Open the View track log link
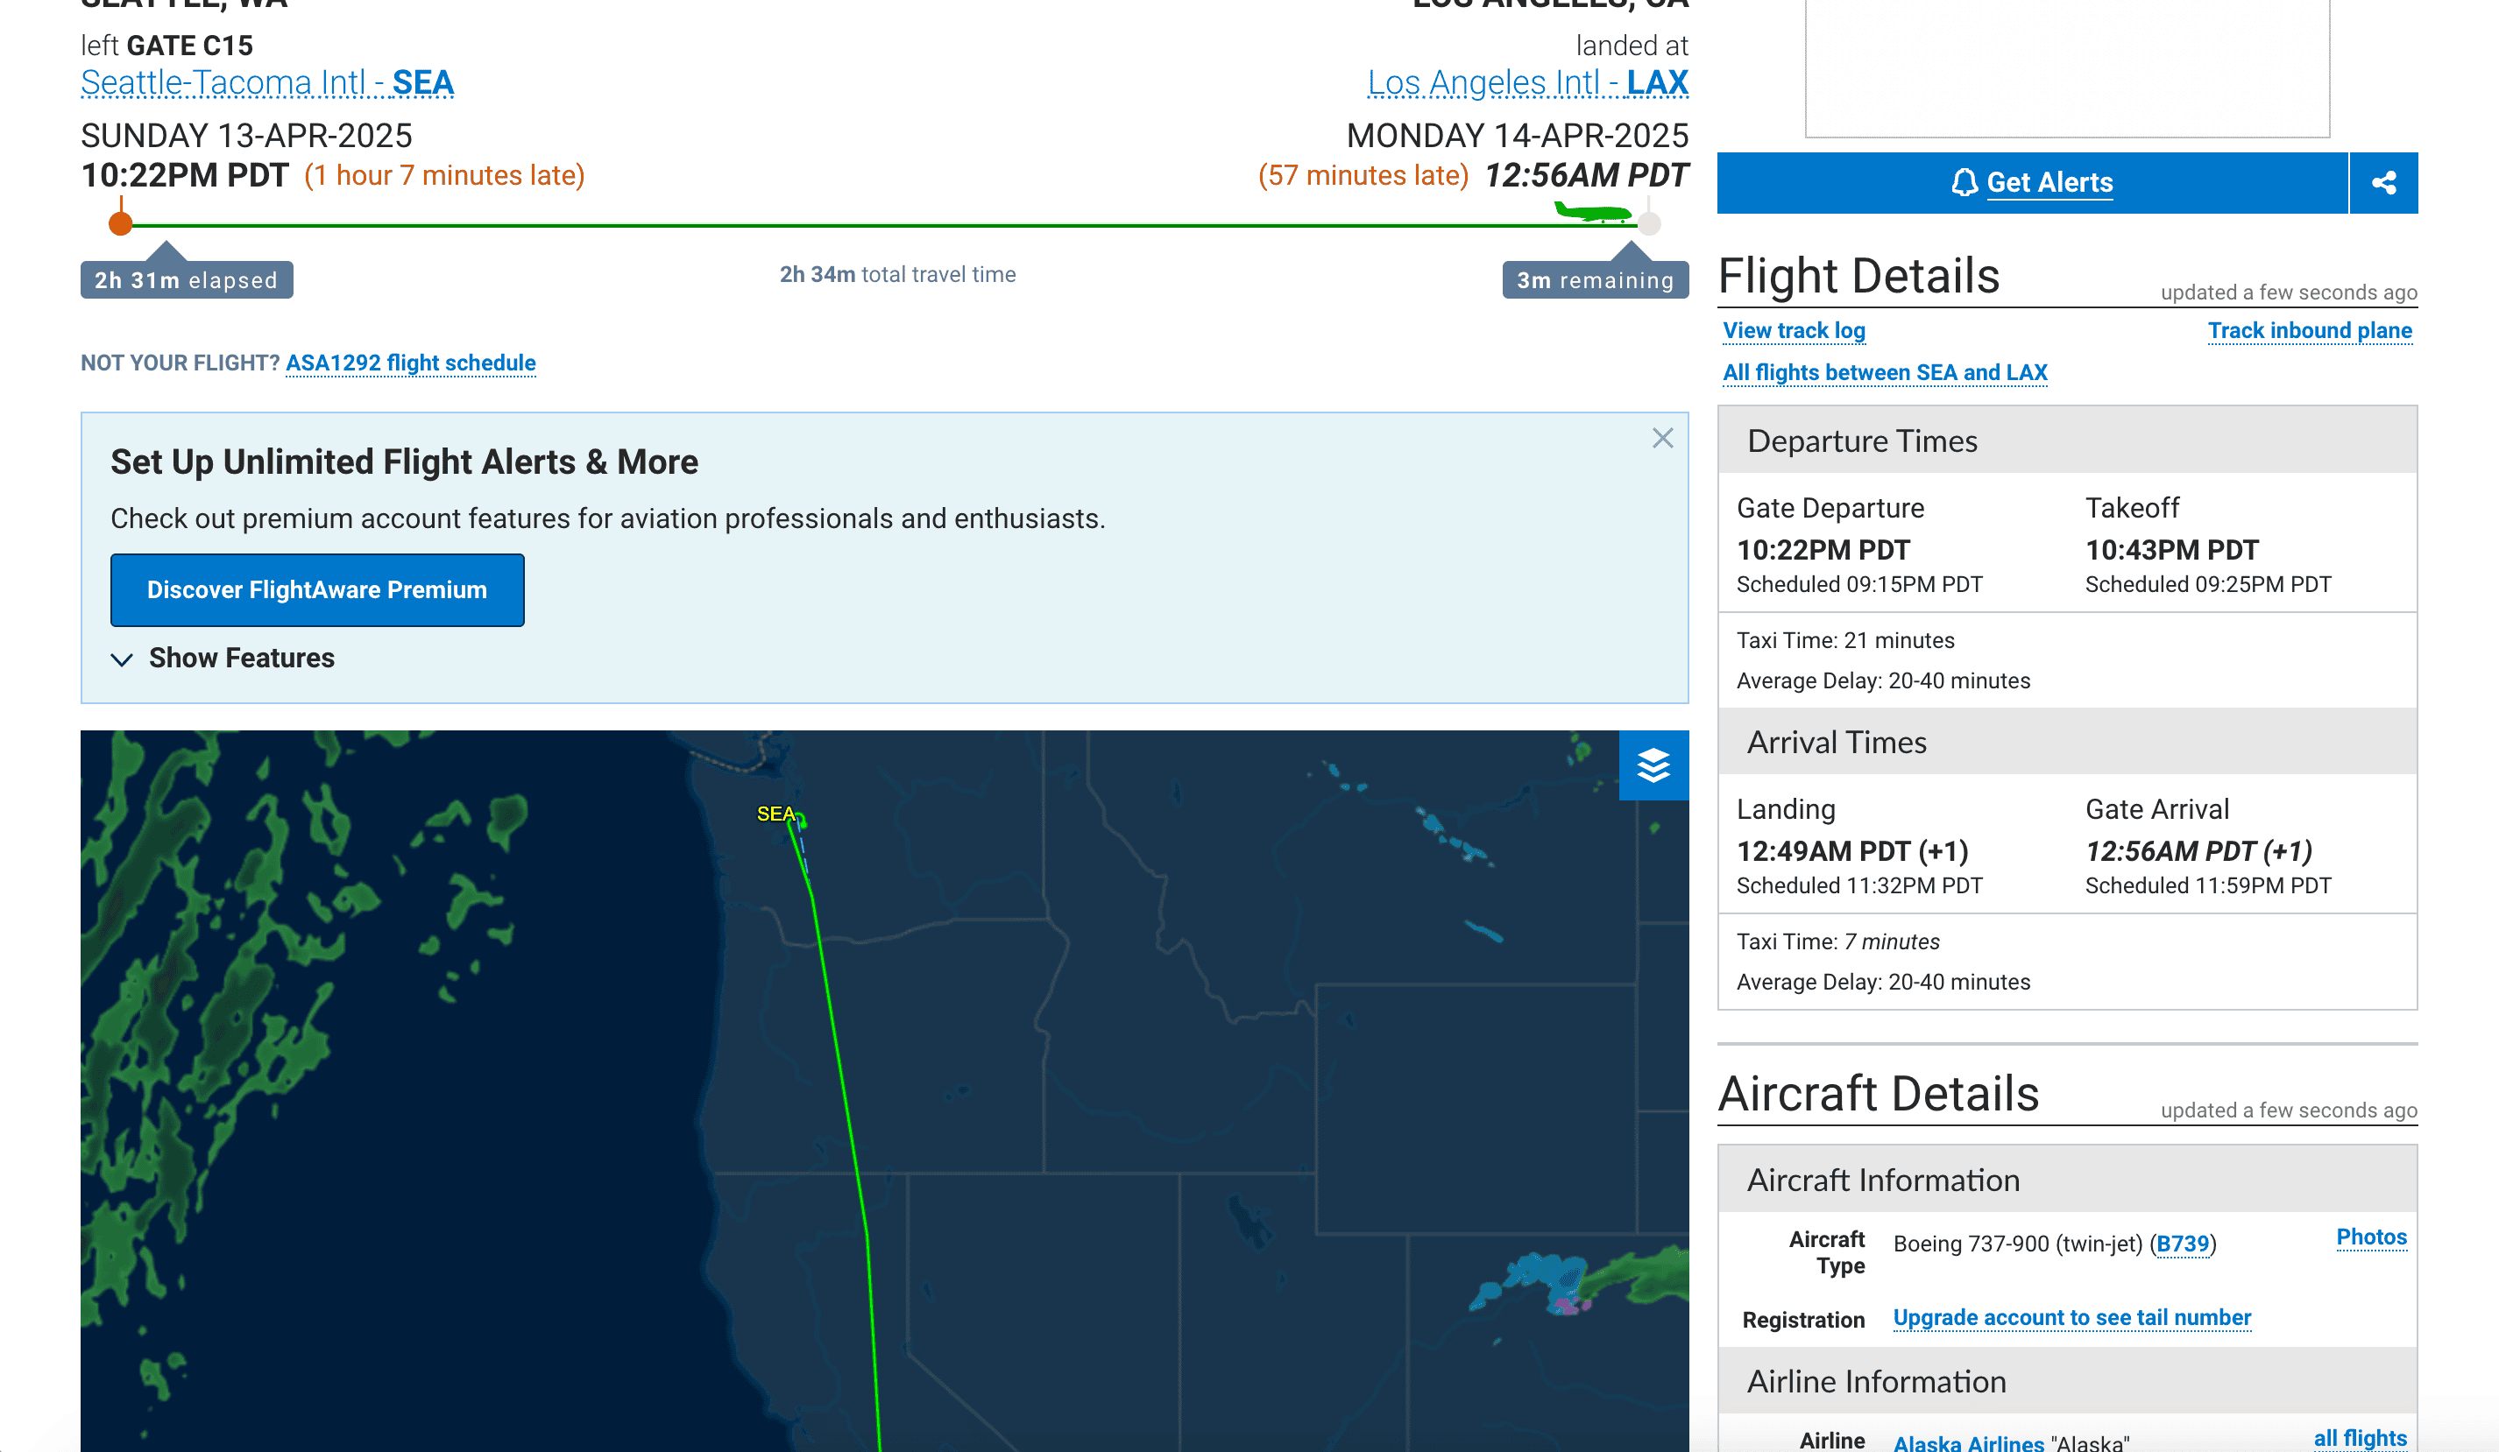 [1793, 330]
